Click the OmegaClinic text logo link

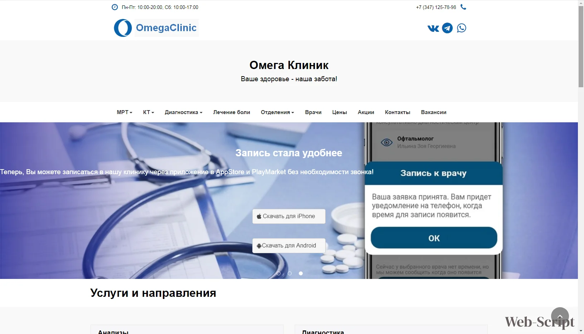point(166,28)
